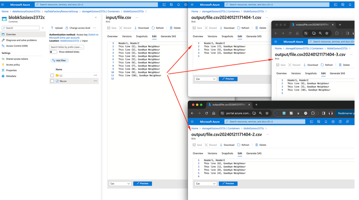Click Download in output file -1.csv toolbar
Screen dimensions: 359x200
(227, 28)
